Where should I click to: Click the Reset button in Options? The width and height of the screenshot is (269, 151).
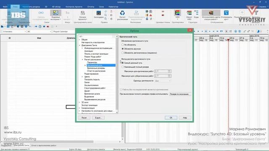84,118
